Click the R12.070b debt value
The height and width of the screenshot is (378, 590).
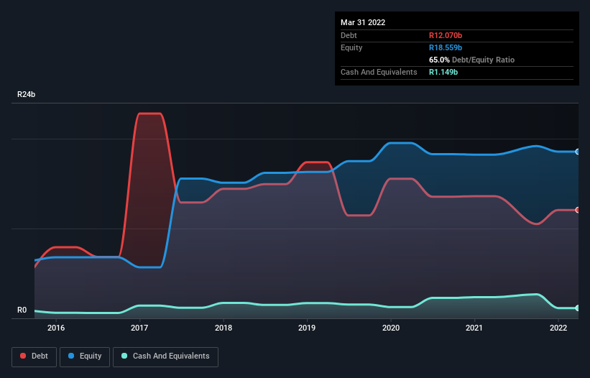click(446, 35)
